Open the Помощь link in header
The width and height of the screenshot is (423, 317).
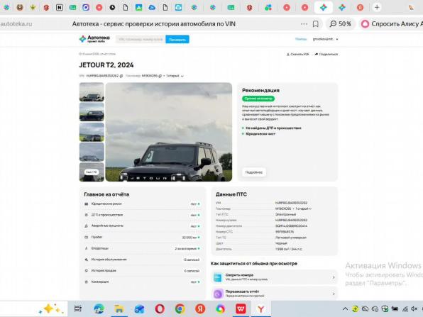tap(301, 39)
